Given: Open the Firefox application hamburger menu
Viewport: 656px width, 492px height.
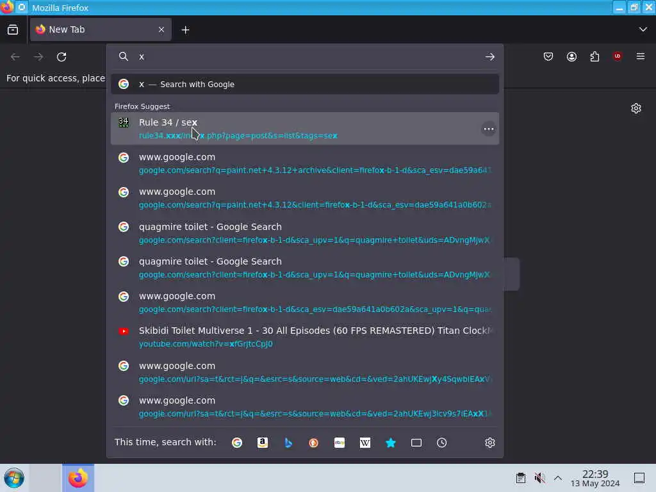Looking at the screenshot, I should (641, 56).
